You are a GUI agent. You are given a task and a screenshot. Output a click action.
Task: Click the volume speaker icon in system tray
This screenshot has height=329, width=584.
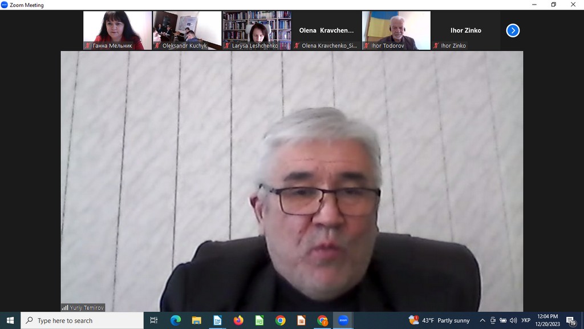pos(513,320)
